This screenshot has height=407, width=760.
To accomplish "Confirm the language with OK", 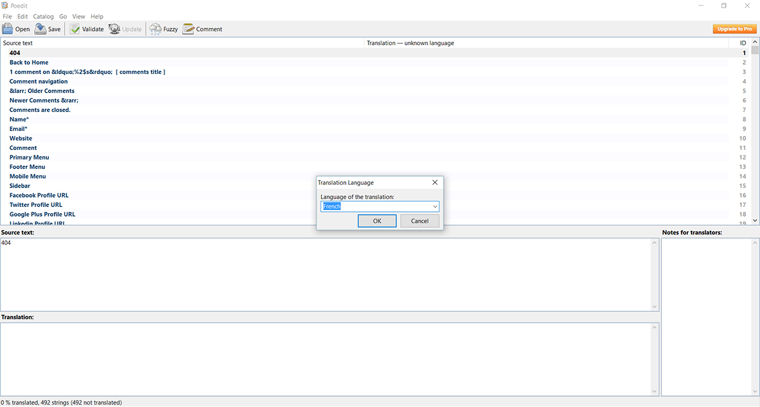I will [x=377, y=221].
